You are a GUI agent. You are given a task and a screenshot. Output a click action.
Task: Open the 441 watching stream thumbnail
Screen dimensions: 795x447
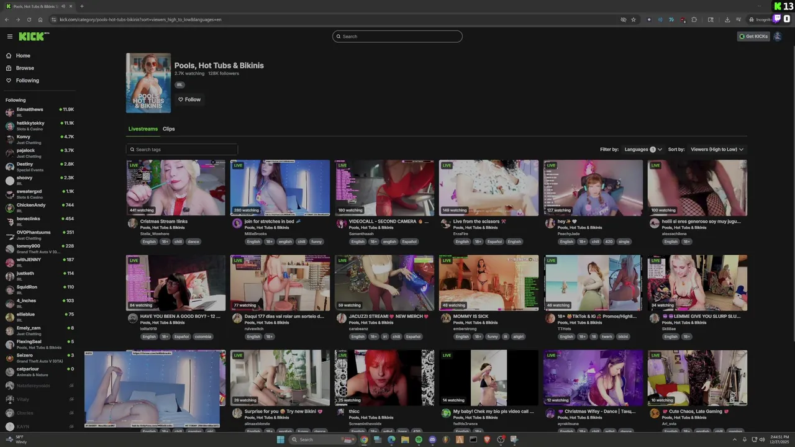tap(176, 187)
